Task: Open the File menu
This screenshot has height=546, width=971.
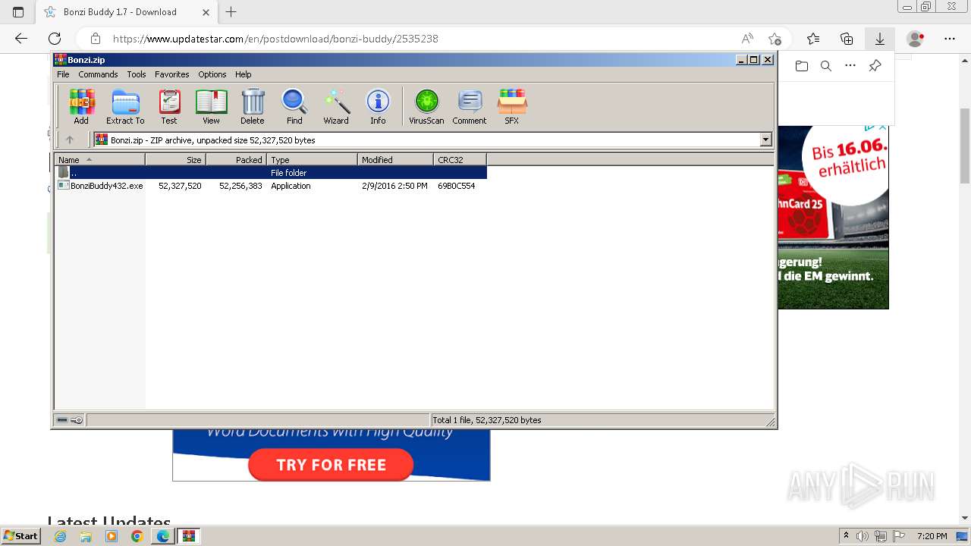Action: pyautogui.click(x=63, y=74)
